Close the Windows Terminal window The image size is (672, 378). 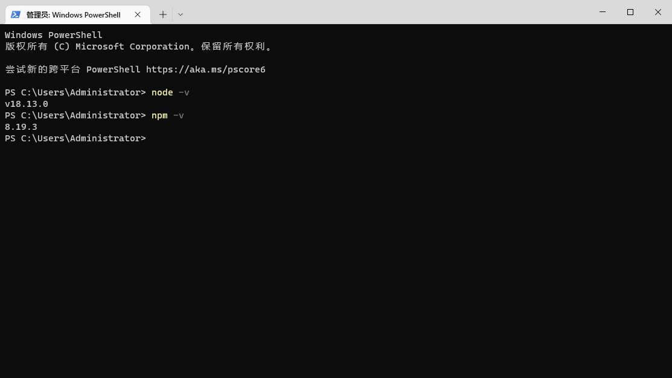point(658,12)
